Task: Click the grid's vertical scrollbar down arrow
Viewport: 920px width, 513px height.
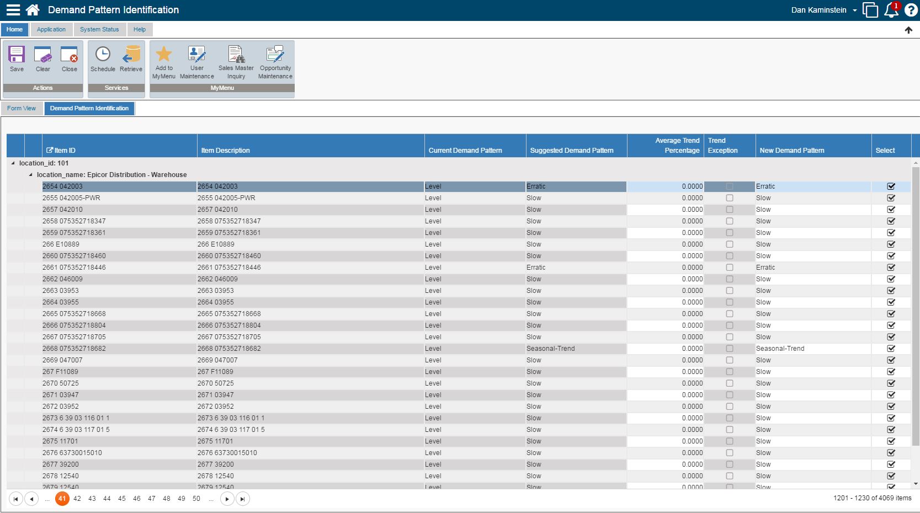Action: tap(916, 484)
